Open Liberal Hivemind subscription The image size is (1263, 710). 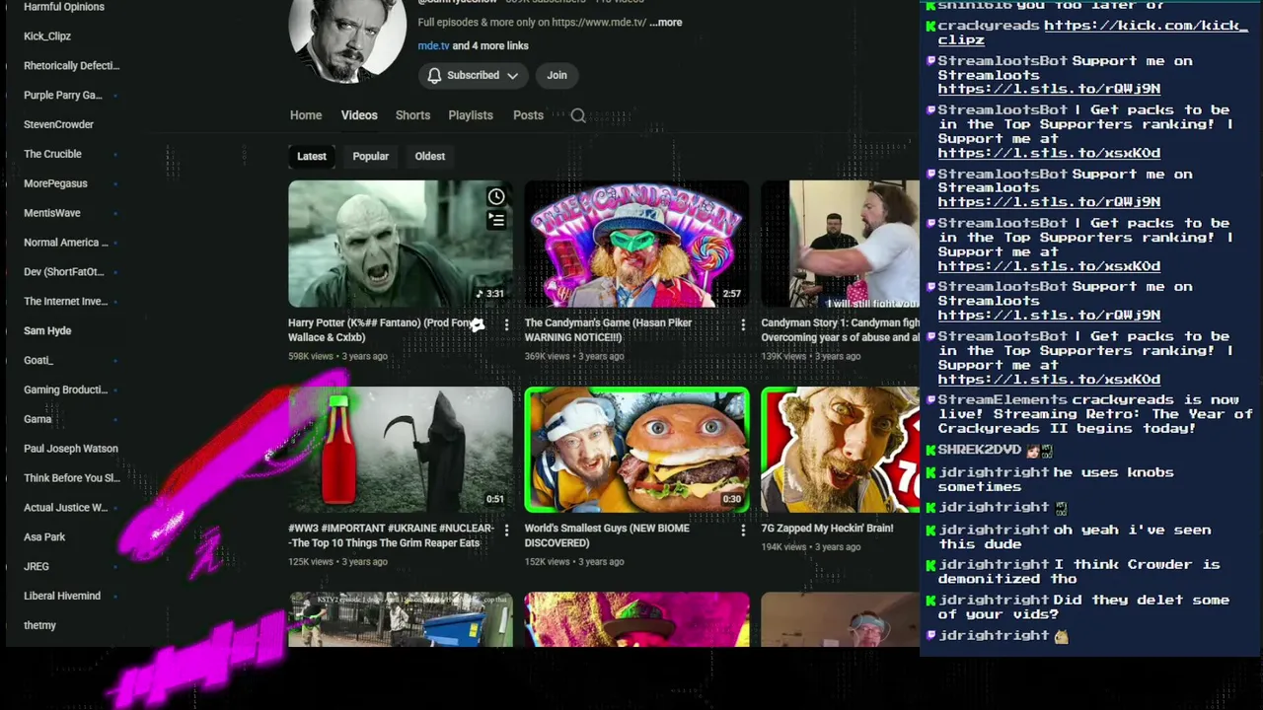[62, 596]
